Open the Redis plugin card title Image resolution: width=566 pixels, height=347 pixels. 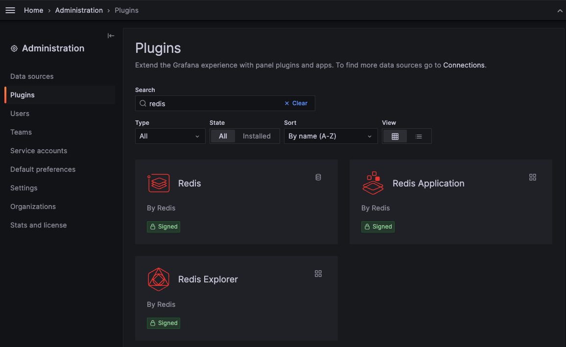coord(189,183)
